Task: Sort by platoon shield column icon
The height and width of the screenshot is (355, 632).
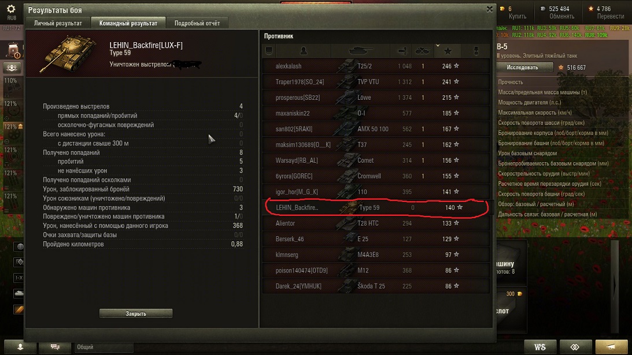Action: (269, 51)
